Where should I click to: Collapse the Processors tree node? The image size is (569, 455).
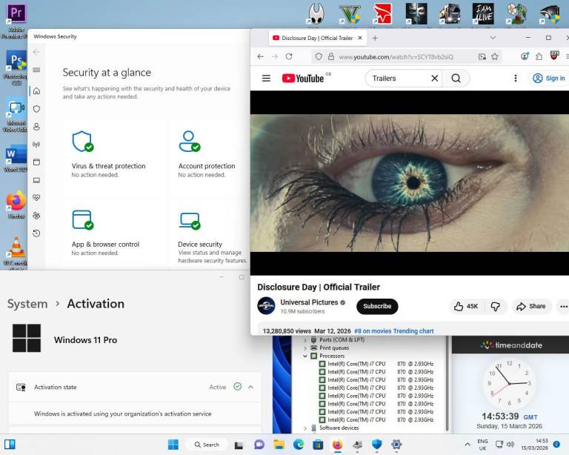click(x=305, y=356)
